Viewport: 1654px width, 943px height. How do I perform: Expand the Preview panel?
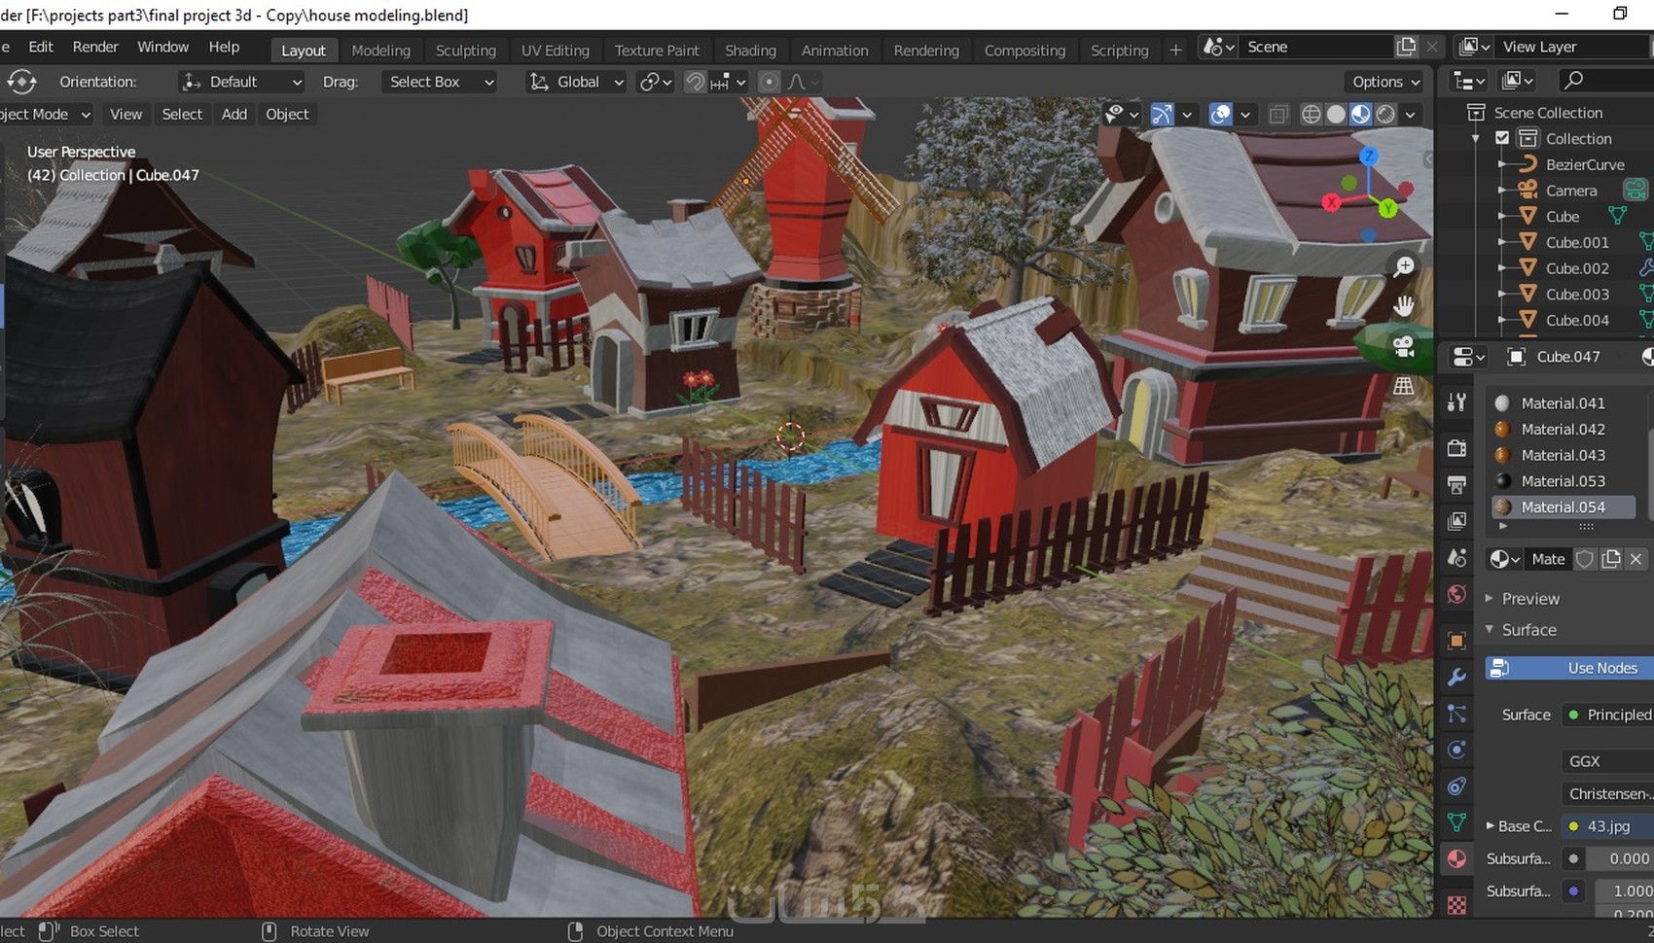[x=1529, y=599]
